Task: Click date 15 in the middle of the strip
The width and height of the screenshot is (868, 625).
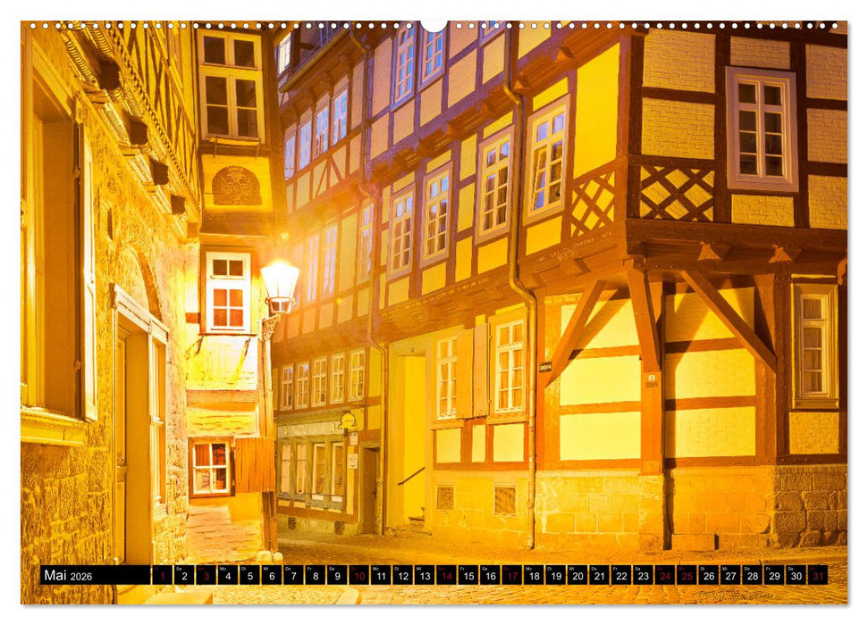Action: coord(468,579)
